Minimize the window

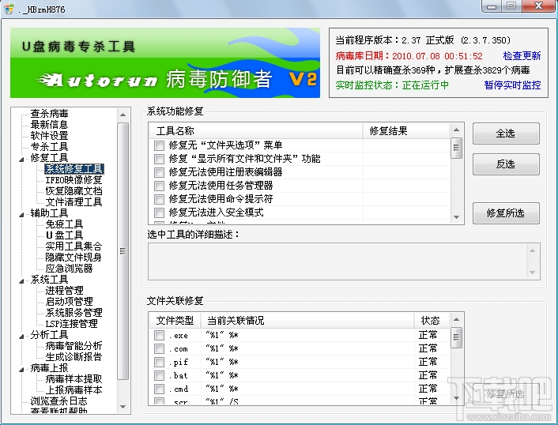[492, 6]
